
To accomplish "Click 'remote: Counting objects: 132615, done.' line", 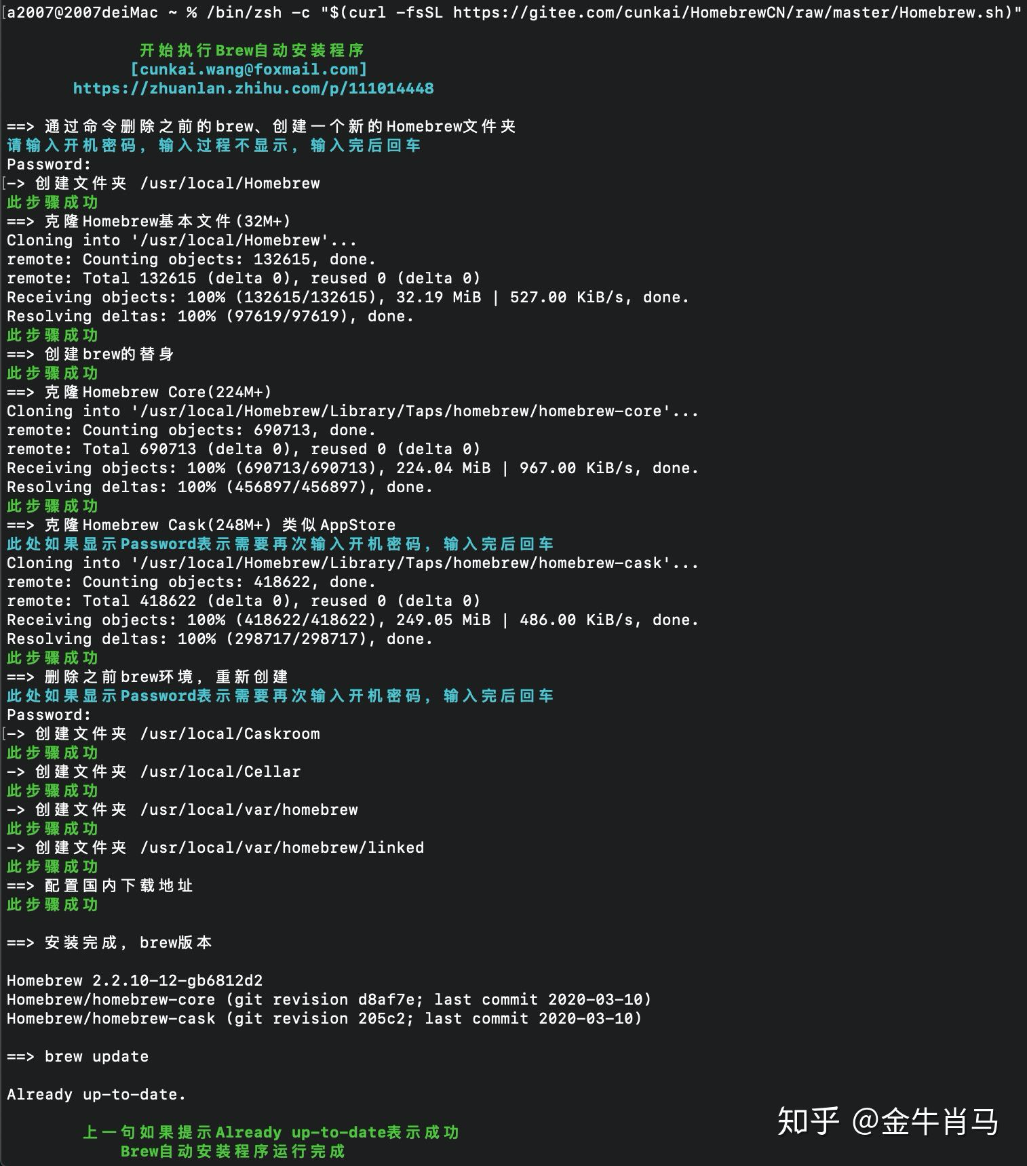I will (191, 259).
